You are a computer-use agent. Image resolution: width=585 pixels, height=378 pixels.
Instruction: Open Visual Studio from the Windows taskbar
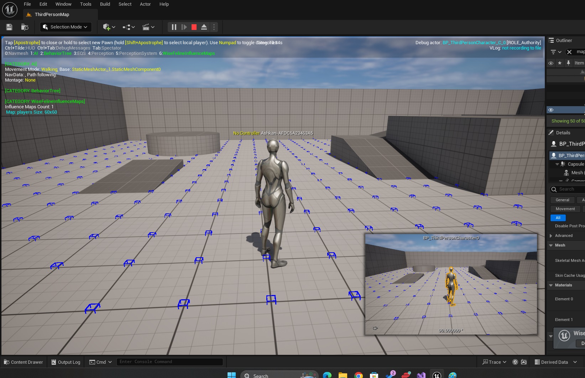click(x=421, y=375)
